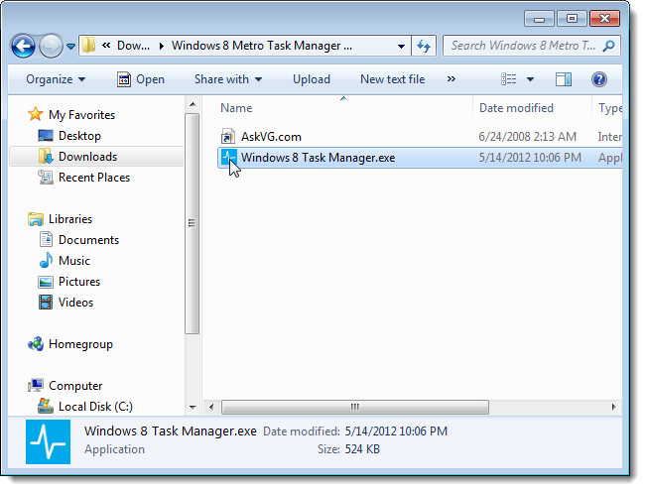Screen dimensions: 645x491
Task: Open the address bar history dropdown
Action: [401, 46]
